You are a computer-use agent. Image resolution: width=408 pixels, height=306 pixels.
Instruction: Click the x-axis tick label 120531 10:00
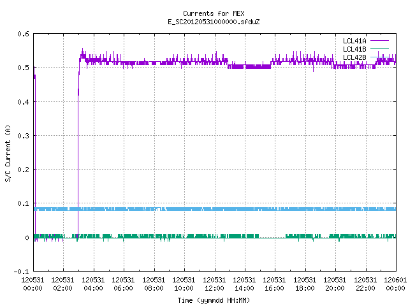[184, 284]
